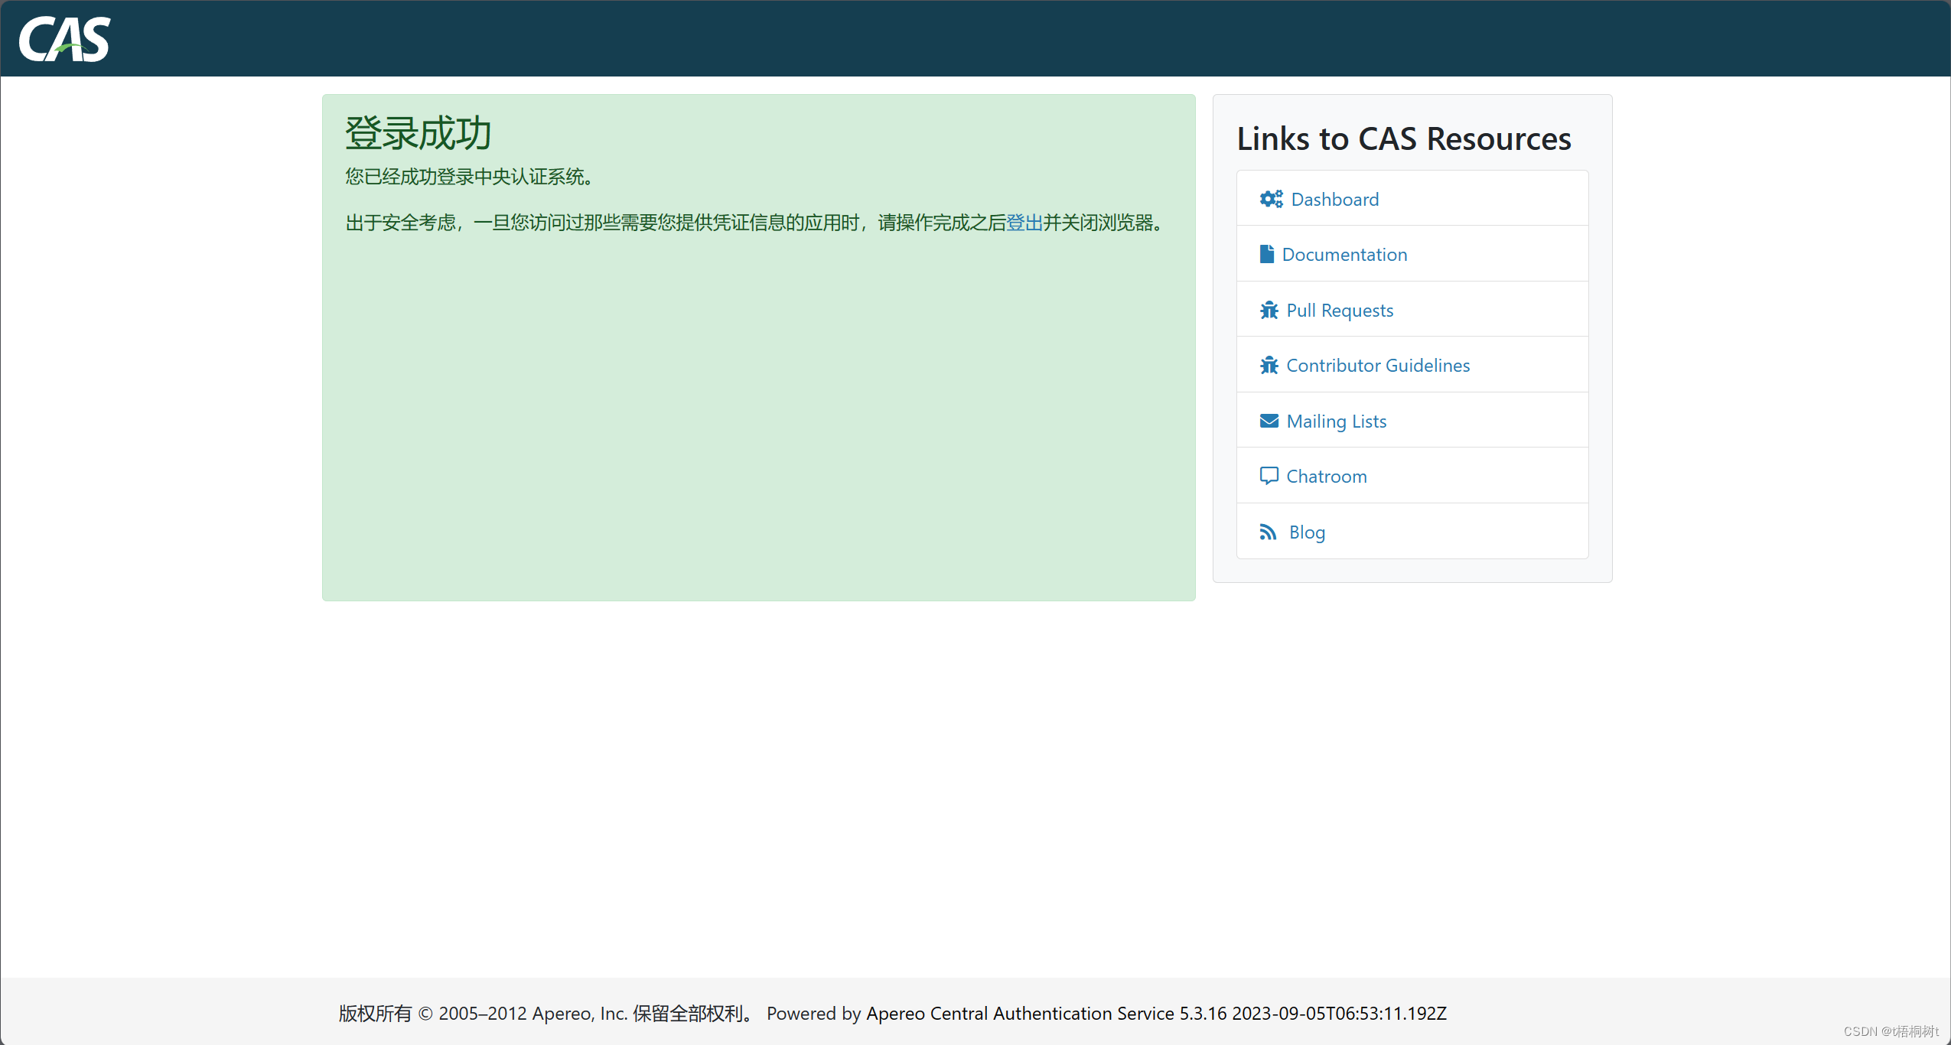
Task: Click the Blog RSS feed icon
Action: pyautogui.click(x=1268, y=532)
